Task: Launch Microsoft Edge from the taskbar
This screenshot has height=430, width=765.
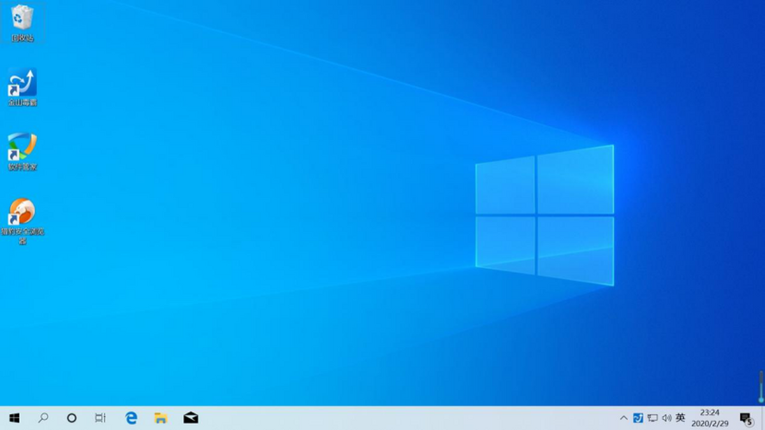Action: [x=131, y=418]
